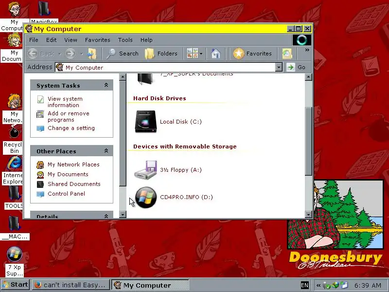Open the Favorites star toolbar button

point(252,54)
